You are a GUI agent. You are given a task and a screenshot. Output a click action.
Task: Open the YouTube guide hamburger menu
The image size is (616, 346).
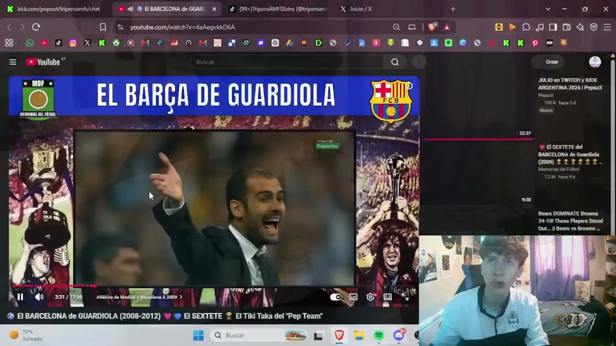[13, 62]
